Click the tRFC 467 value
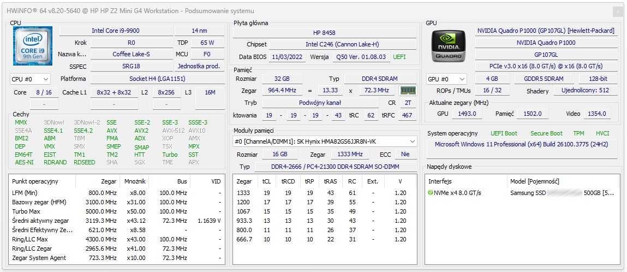This screenshot has width=627, height=272. coord(407,116)
